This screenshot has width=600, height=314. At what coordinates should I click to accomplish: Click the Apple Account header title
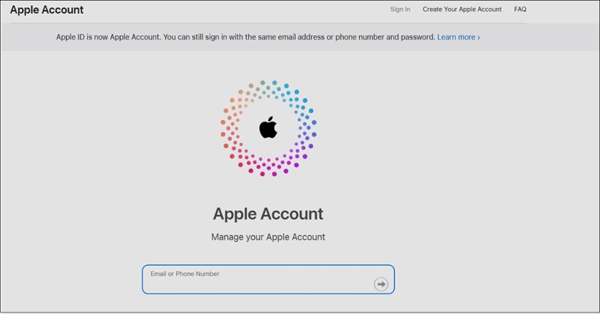point(47,10)
